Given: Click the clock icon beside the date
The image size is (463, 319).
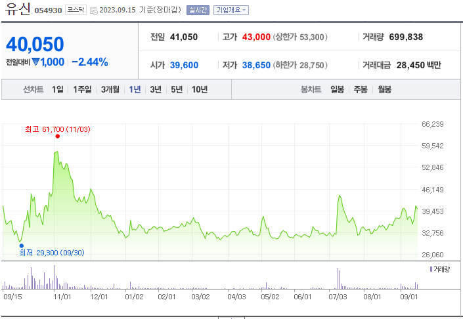Looking at the screenshot, I should 93,11.
